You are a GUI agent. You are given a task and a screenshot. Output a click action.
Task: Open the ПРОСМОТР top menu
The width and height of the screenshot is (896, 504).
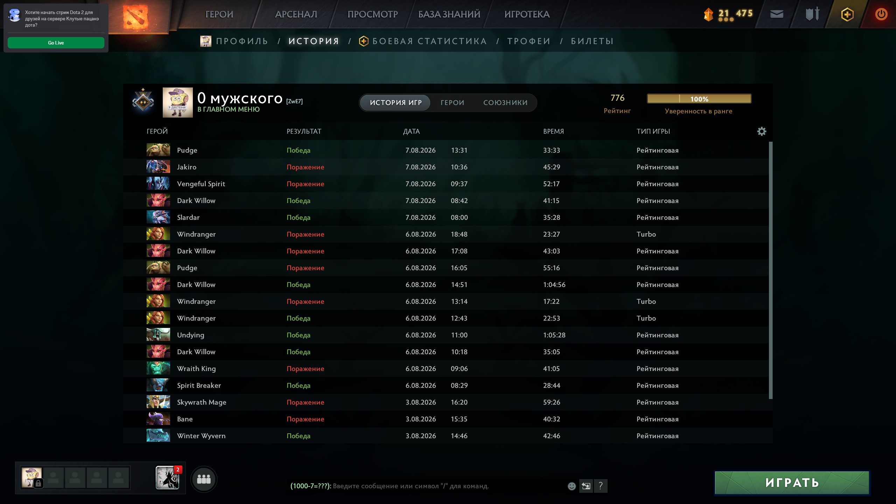tap(372, 14)
